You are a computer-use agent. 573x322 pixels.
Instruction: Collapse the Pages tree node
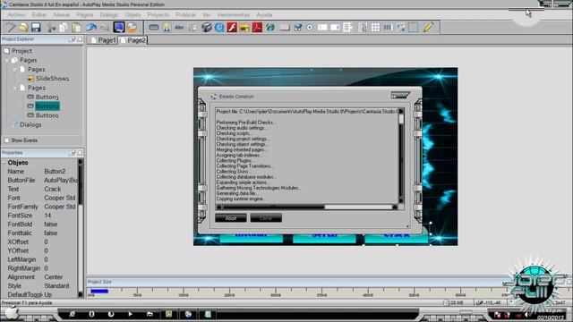click(x=6, y=60)
